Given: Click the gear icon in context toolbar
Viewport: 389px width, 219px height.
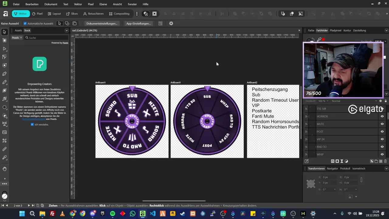Looking at the screenshot, I should (171, 23).
